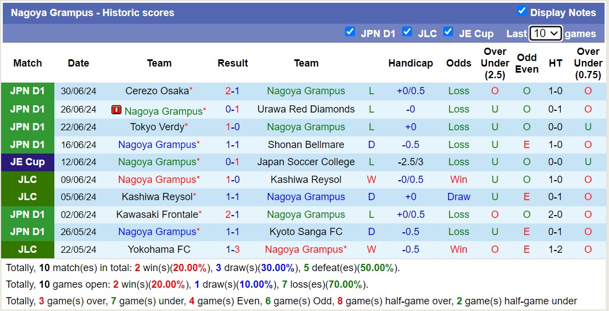Click the date 16/06/24
The width and height of the screenshot is (609, 311).
coord(78,145)
